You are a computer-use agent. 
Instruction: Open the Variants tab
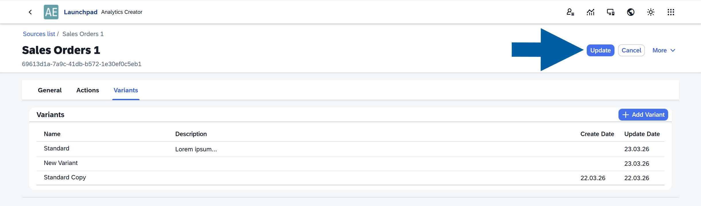pyautogui.click(x=125, y=90)
